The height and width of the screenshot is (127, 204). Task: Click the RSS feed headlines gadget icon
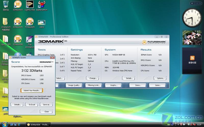point(192,58)
